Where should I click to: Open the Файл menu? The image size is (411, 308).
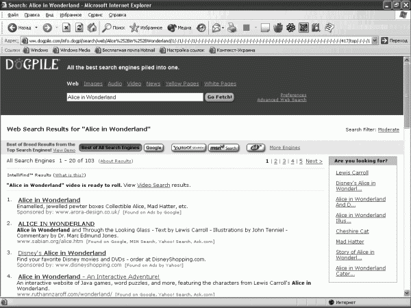pos(13,15)
